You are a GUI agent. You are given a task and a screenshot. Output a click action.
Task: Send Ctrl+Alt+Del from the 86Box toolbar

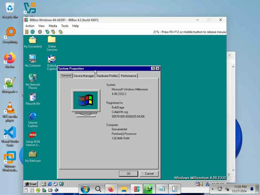(47, 32)
